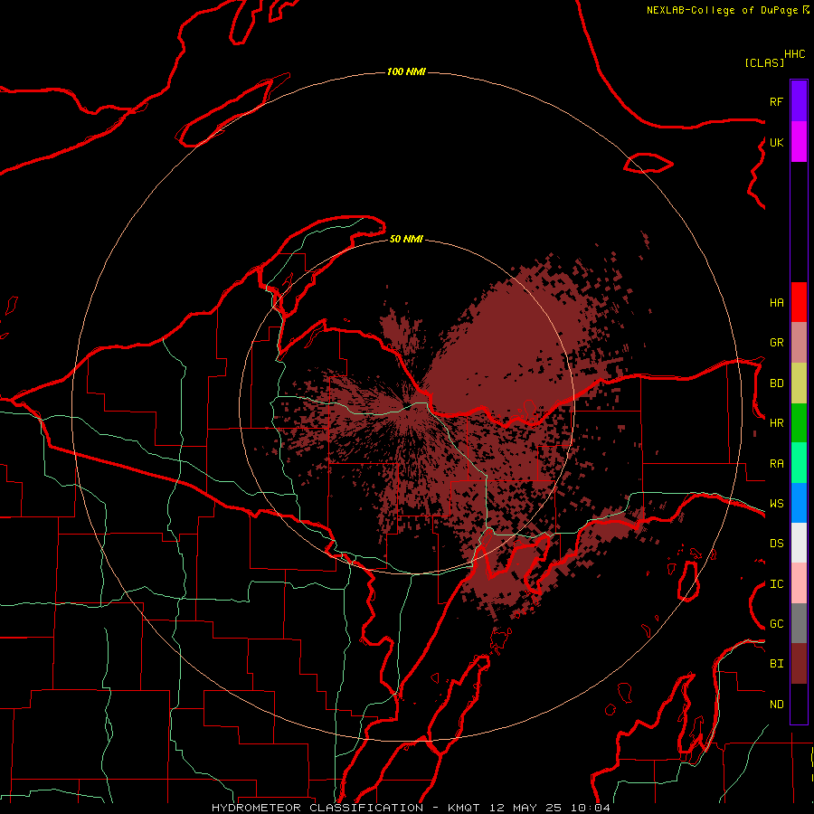Click the HR legend label

click(777, 423)
